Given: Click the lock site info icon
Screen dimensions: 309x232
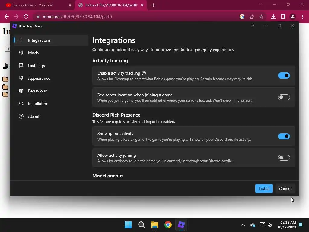Looking at the screenshot, I should [x=38, y=17].
